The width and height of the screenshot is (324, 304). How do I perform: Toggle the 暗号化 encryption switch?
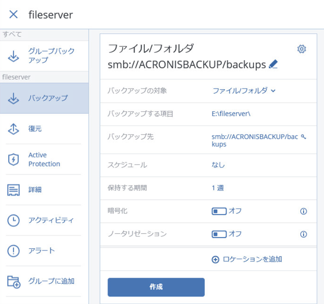point(219,211)
